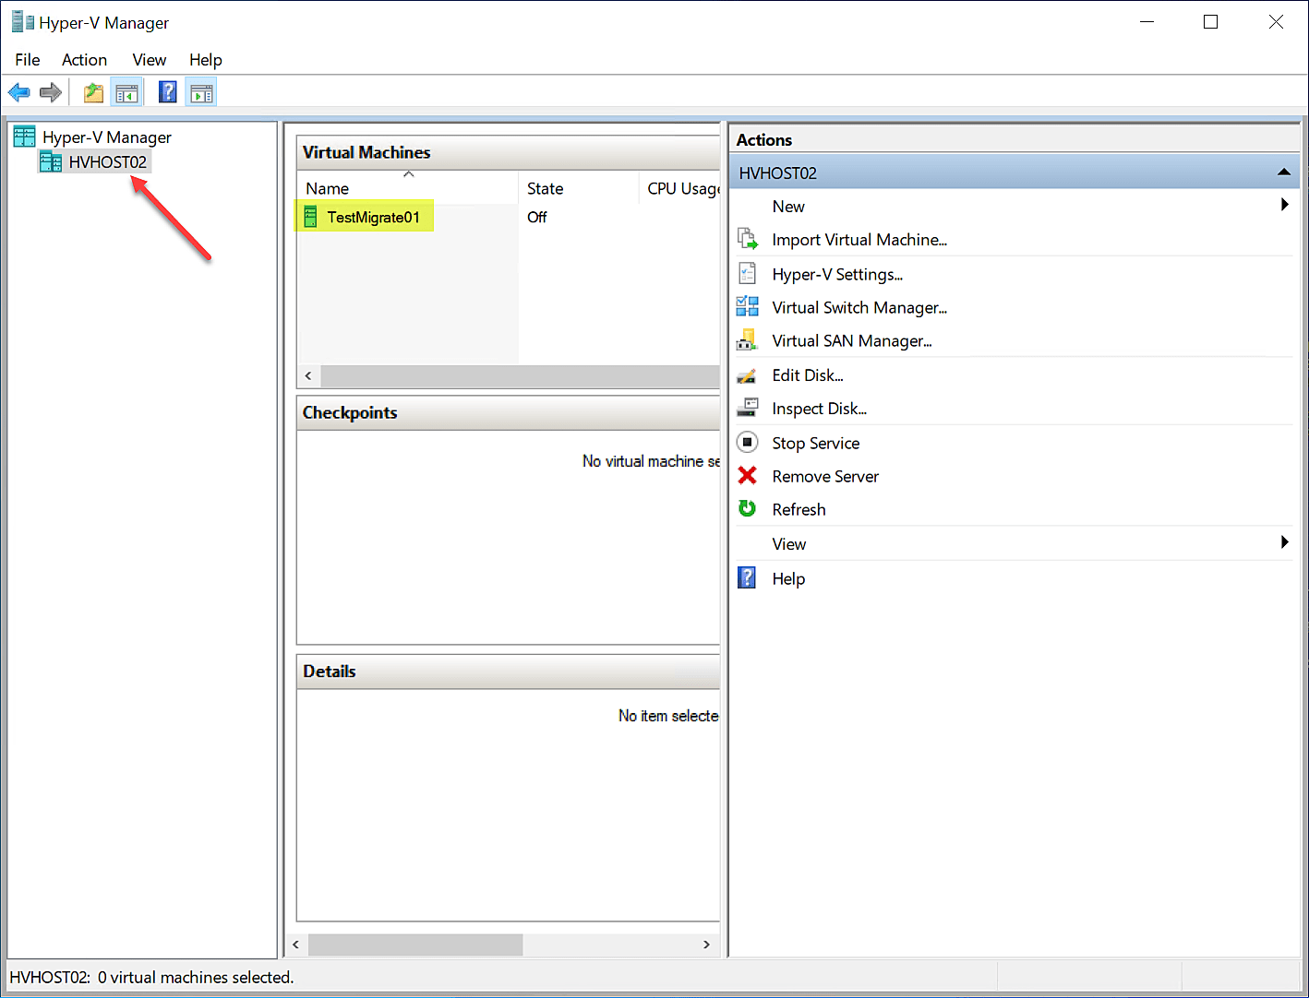Expand the New submenu arrow

1284,205
